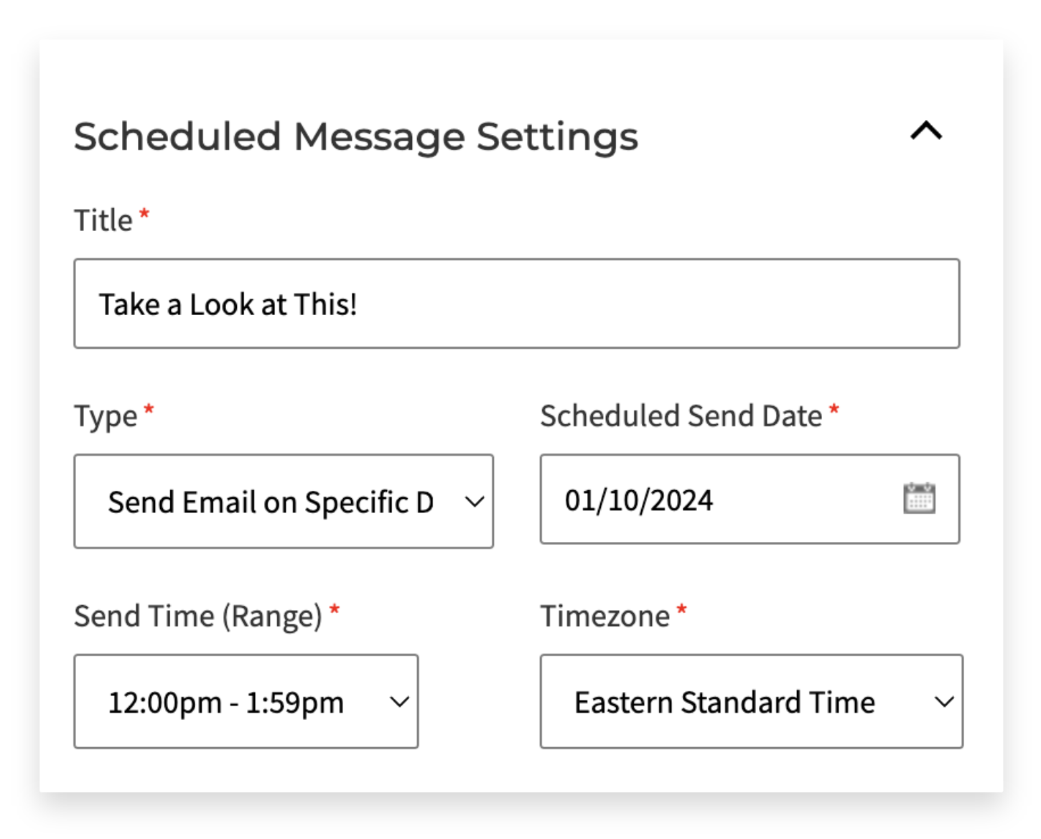Click the chevron on the Type selector
Viewport: 1041px width, 839px height.
coord(475,502)
